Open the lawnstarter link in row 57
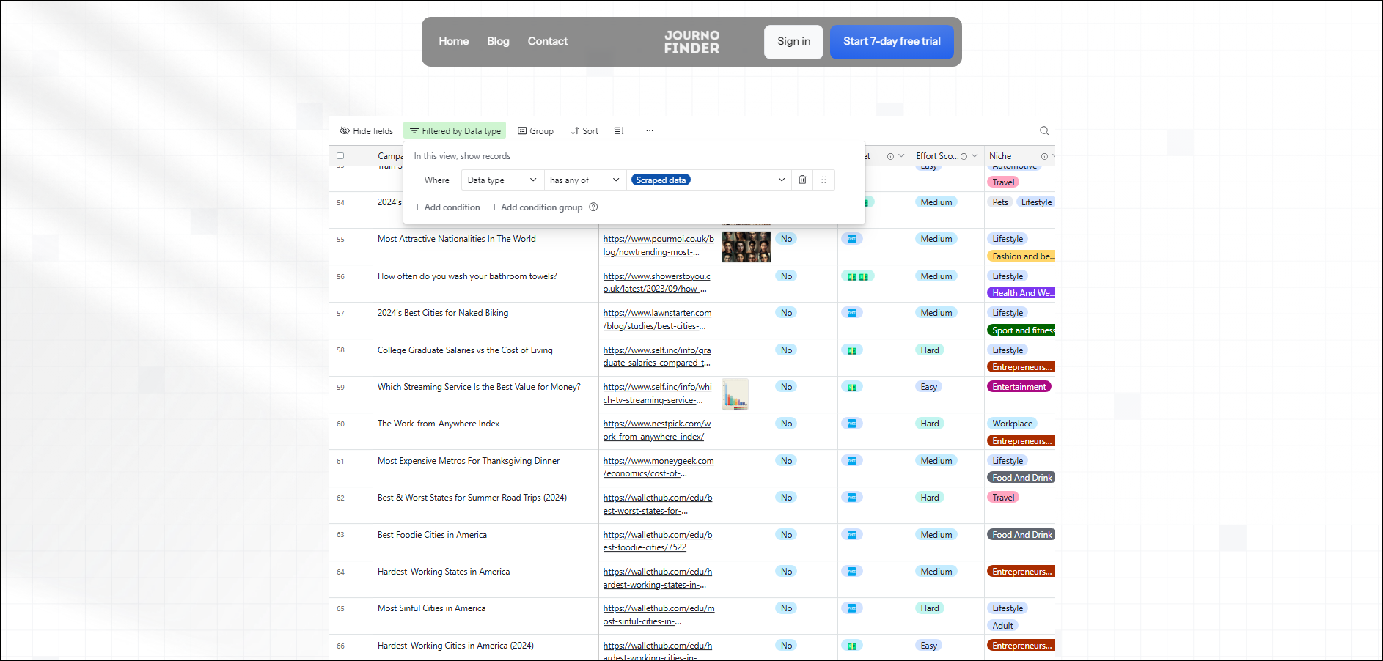 [x=657, y=320]
